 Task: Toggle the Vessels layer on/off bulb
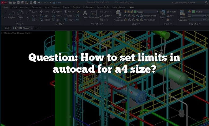(125, 12)
